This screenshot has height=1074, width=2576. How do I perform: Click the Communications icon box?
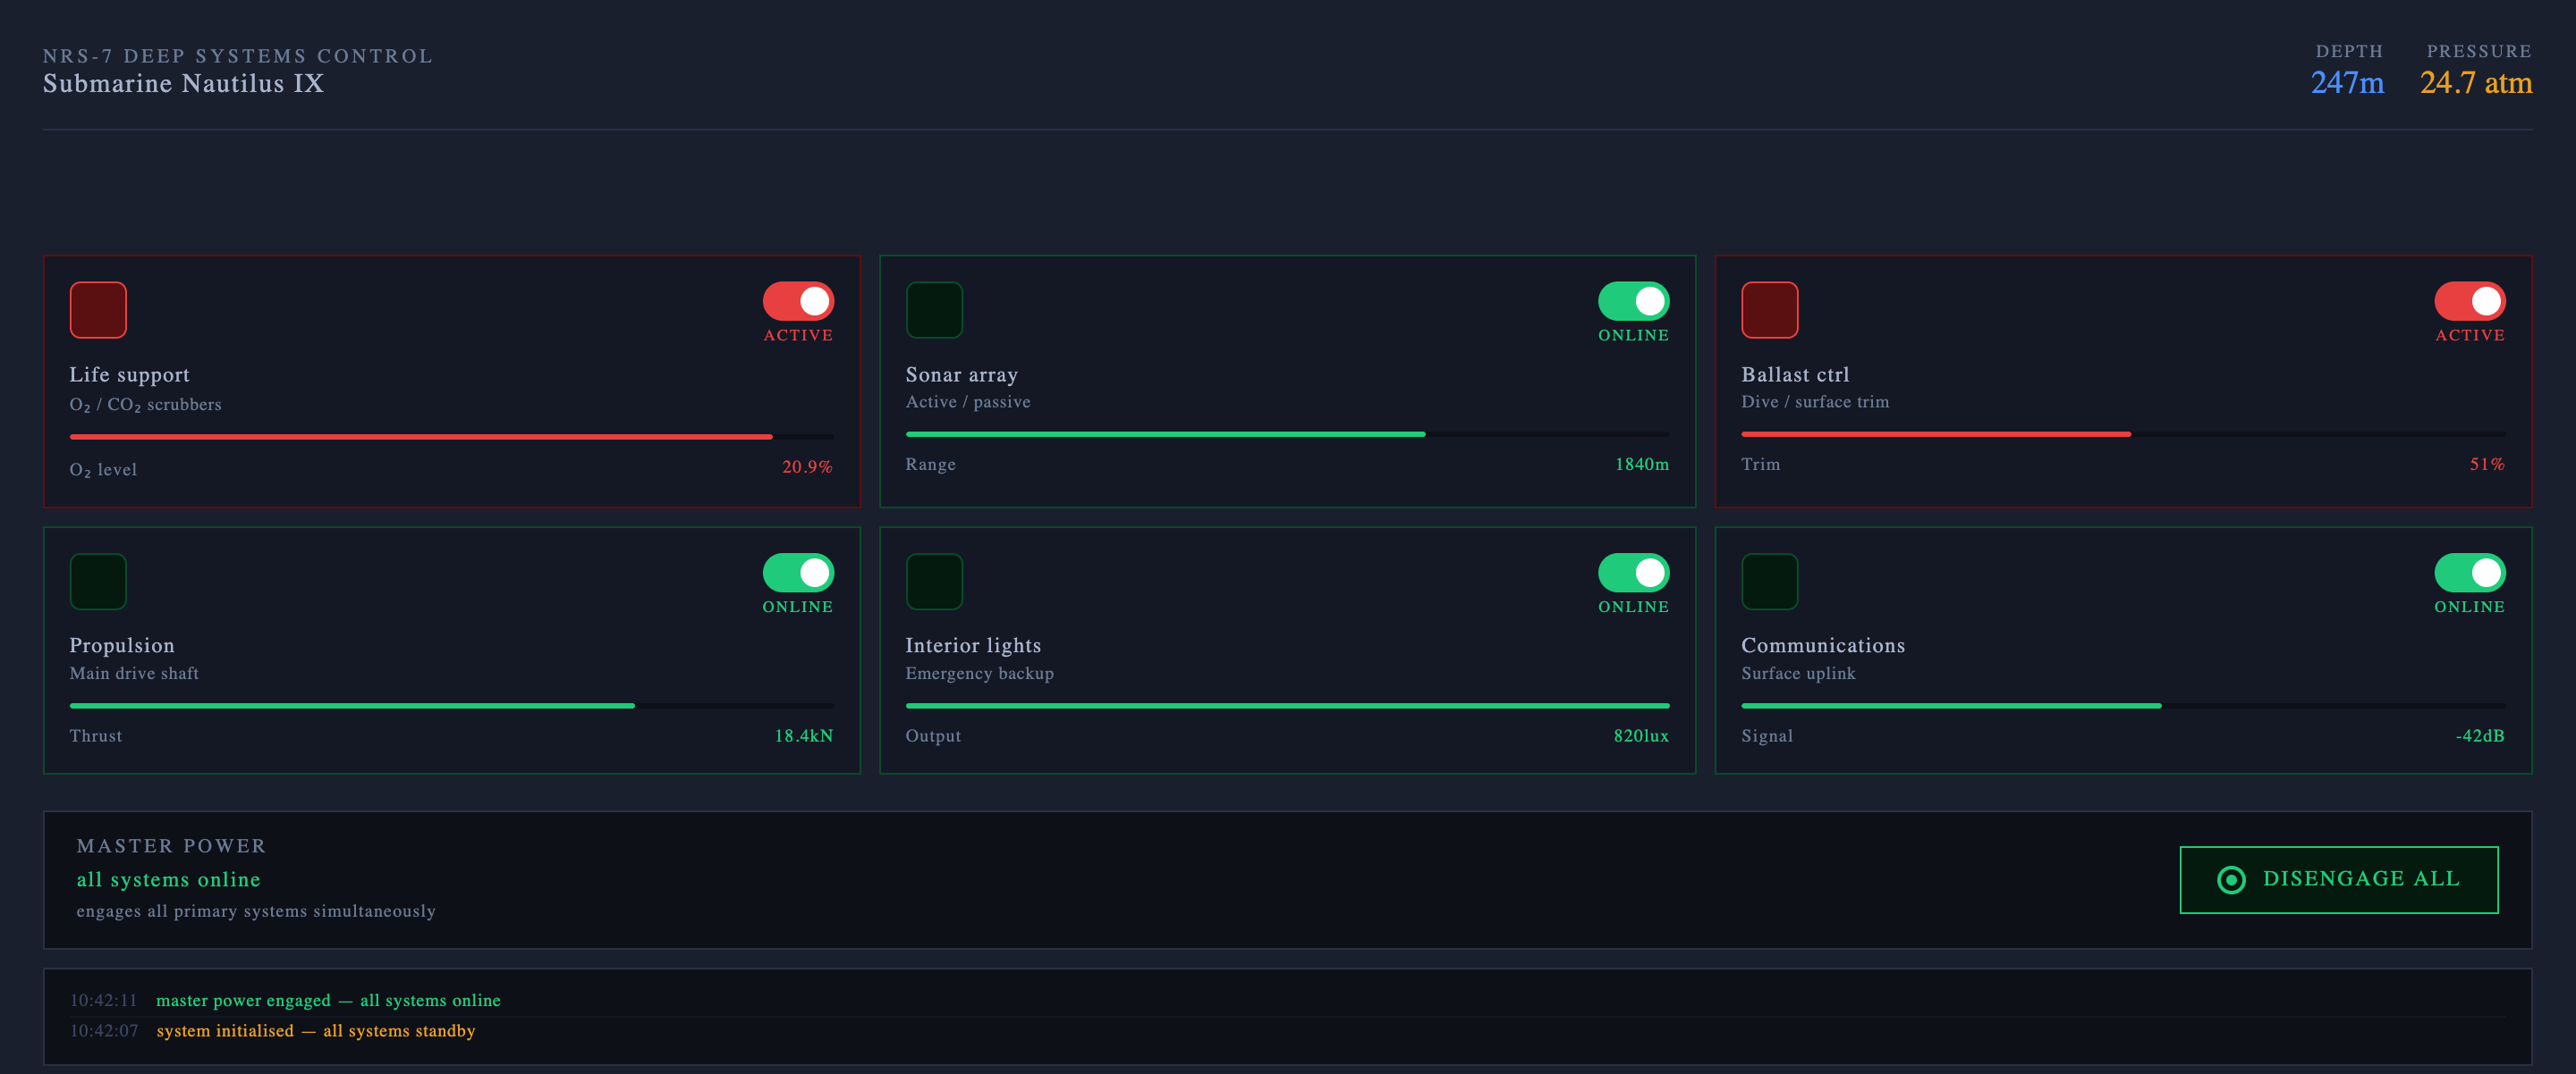click(x=1770, y=582)
